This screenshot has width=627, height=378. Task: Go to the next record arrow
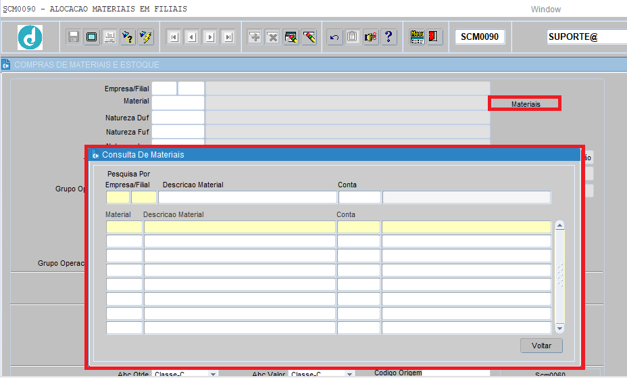(210, 37)
